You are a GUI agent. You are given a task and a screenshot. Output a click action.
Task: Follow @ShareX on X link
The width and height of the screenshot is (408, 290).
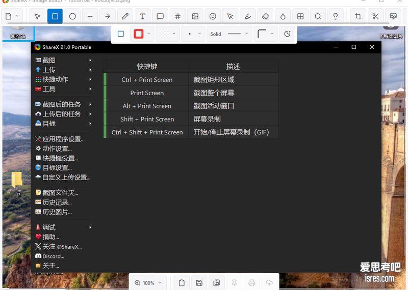point(63,247)
